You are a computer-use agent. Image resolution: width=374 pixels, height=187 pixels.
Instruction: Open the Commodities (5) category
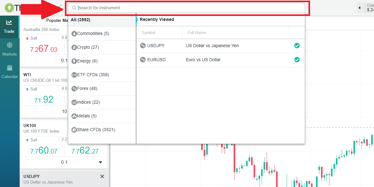click(102, 33)
